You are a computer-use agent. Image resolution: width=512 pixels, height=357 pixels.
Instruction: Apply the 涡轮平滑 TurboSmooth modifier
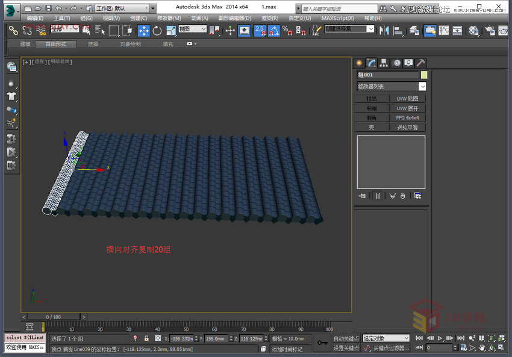[x=407, y=127]
